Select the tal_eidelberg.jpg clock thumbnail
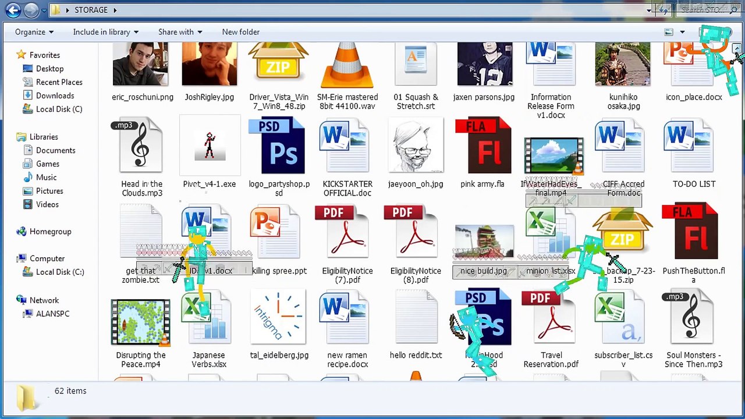 tap(278, 318)
